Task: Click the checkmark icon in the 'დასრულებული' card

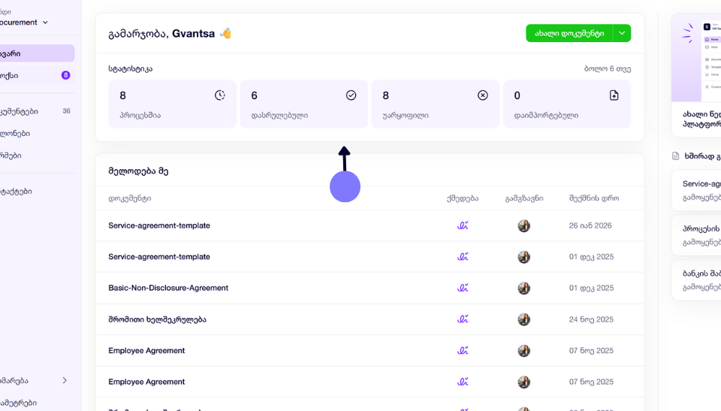Action: [x=351, y=95]
